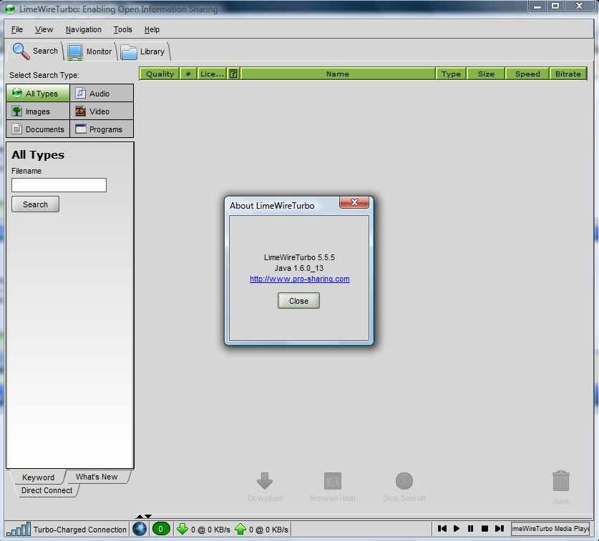This screenshot has width=599, height=541.
Task: Sort results by Size column
Action: click(x=486, y=74)
